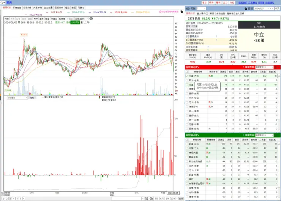This screenshot has height=201, width=281.
Task: Set chart range to 1年
Action: pyautogui.click(x=167, y=198)
